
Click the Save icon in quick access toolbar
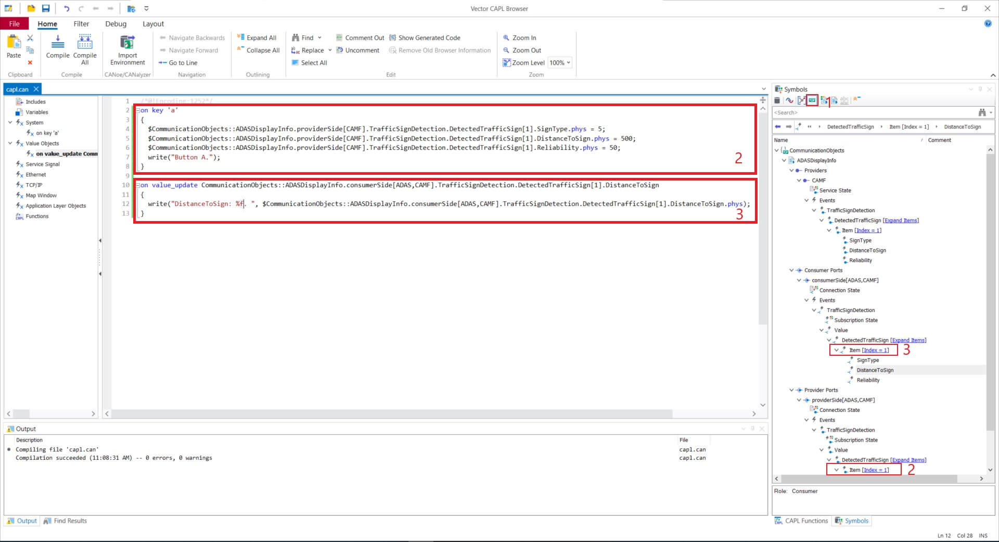point(46,8)
